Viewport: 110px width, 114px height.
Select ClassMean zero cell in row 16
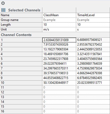(x=59, y=111)
